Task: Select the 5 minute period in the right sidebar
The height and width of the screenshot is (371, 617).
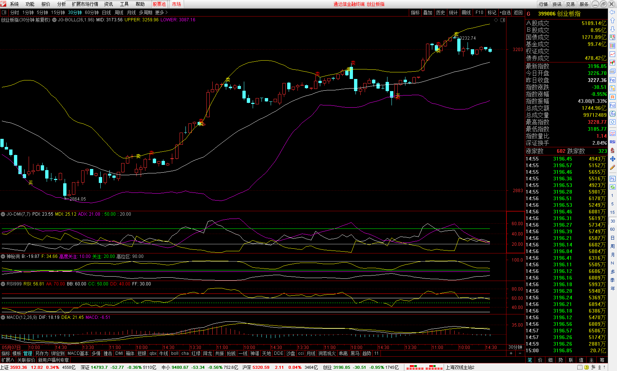Action: point(612,204)
